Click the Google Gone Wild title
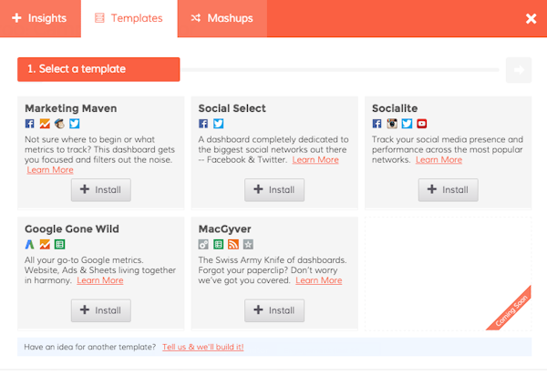The height and width of the screenshot is (375, 547). pyautogui.click(x=72, y=228)
